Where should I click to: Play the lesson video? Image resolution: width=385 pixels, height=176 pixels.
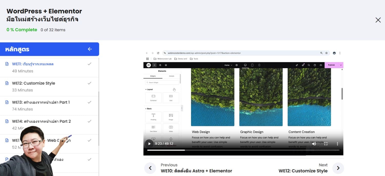click(x=149, y=144)
